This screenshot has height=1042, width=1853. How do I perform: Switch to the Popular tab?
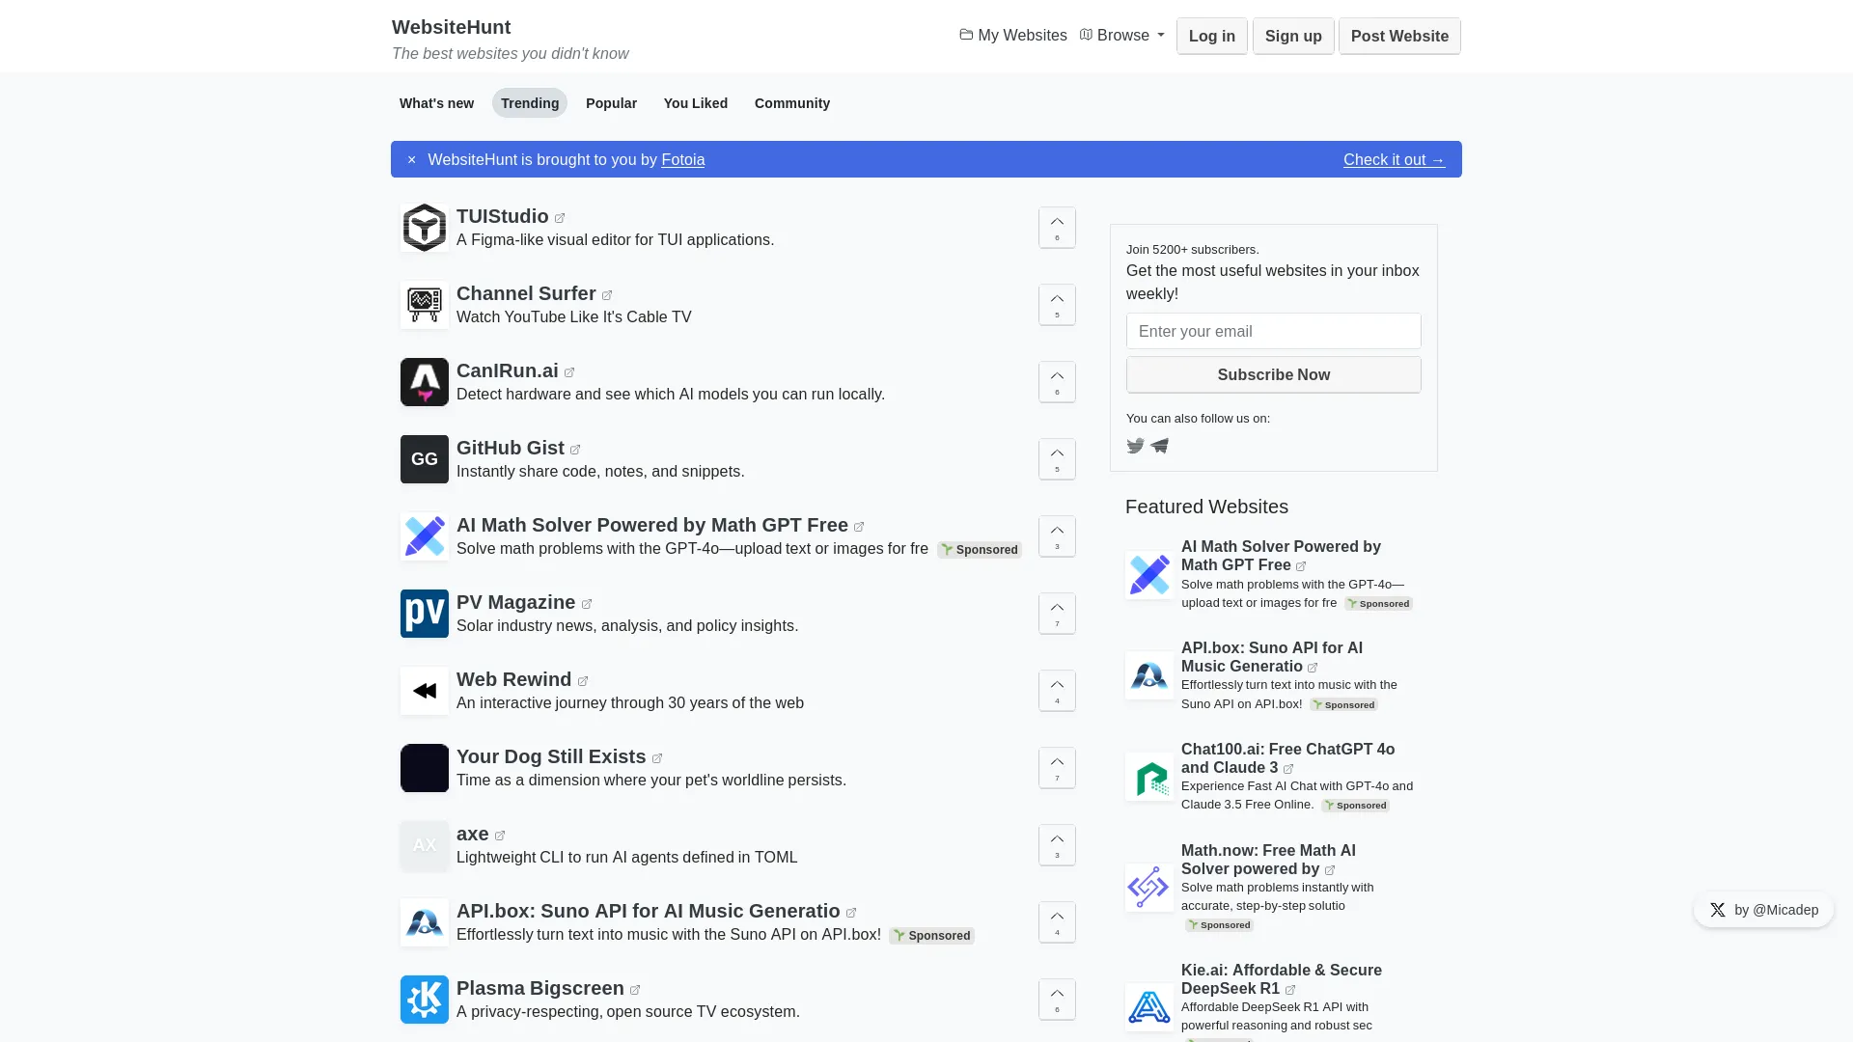click(611, 103)
